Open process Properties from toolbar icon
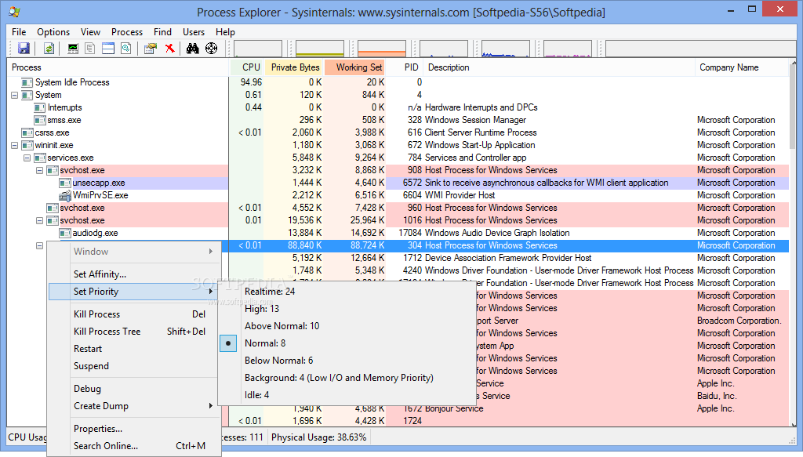803x457 pixels. (x=150, y=48)
